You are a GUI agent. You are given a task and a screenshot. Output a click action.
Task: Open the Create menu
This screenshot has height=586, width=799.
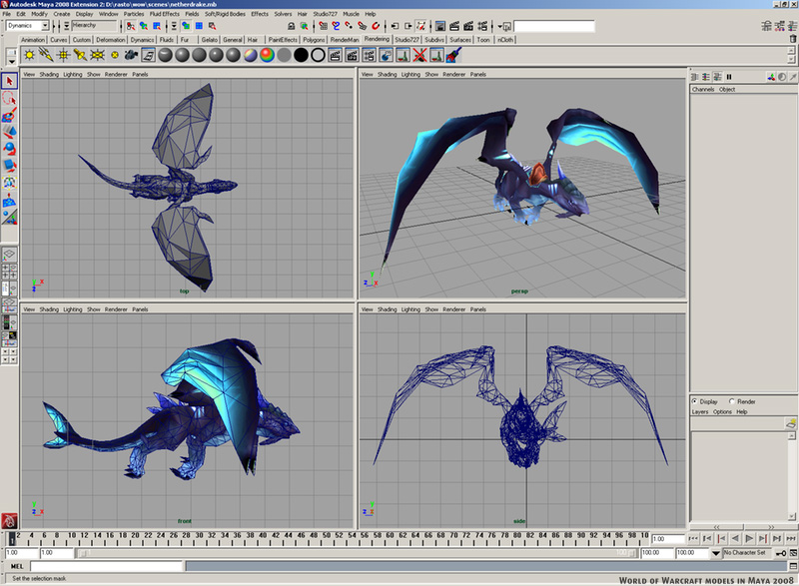[62, 14]
